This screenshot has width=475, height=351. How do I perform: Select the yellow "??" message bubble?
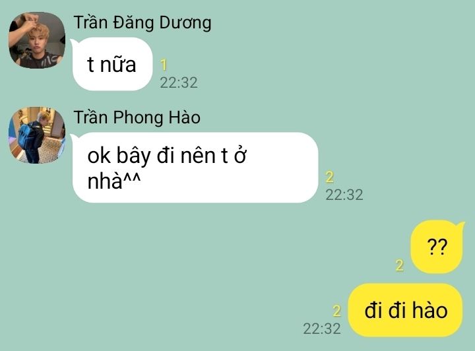tap(437, 247)
